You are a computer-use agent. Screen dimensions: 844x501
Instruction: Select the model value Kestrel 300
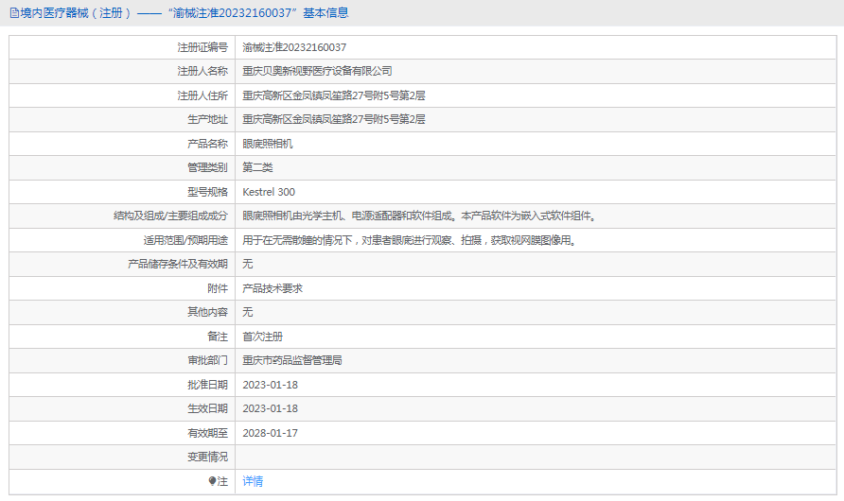tap(269, 192)
